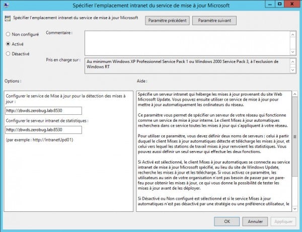This screenshot has height=232, width=302.
Task: Click the policy setting icon beside the header
Action: pyautogui.click(x=8, y=18)
